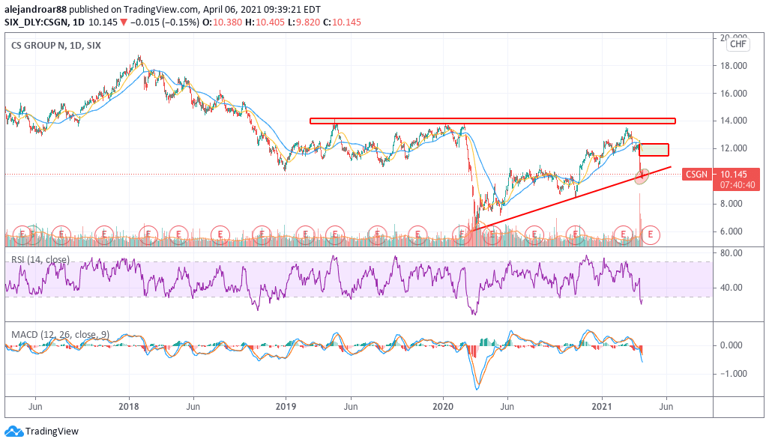Viewport: 769px width, 445px height.
Task: Click the current price tag 10.145 on axis
Action: tap(734, 174)
